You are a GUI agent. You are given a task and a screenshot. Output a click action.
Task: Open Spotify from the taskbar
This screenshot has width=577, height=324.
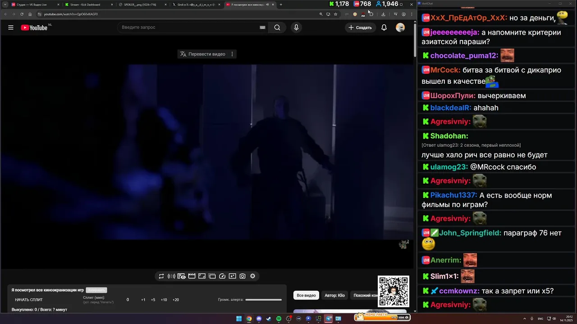[x=279, y=319]
